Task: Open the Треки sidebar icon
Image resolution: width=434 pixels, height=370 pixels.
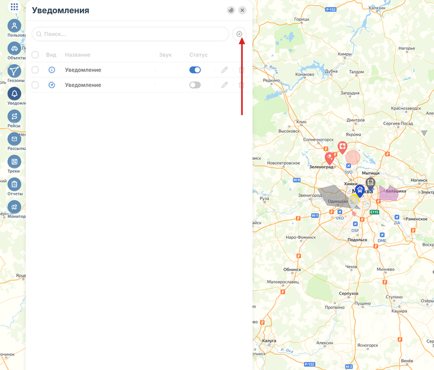Action: 15,162
